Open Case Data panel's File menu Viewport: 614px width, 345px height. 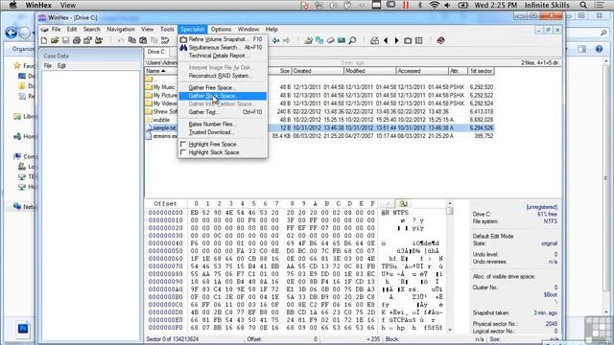[x=47, y=66]
